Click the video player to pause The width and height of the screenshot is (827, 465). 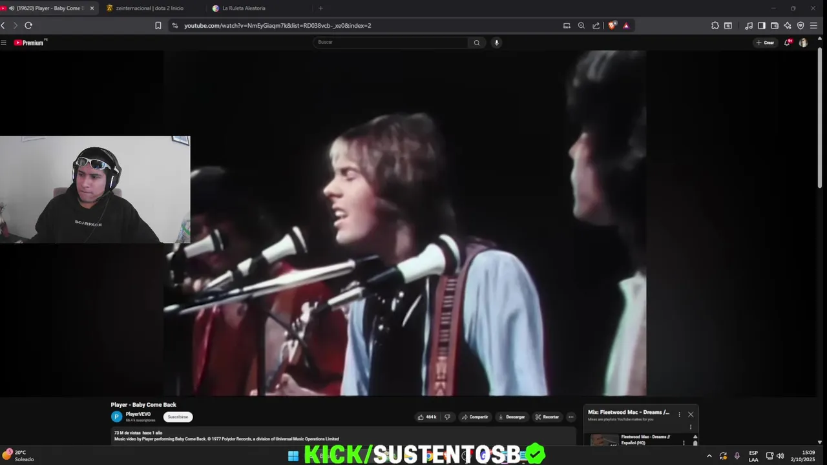(x=404, y=223)
